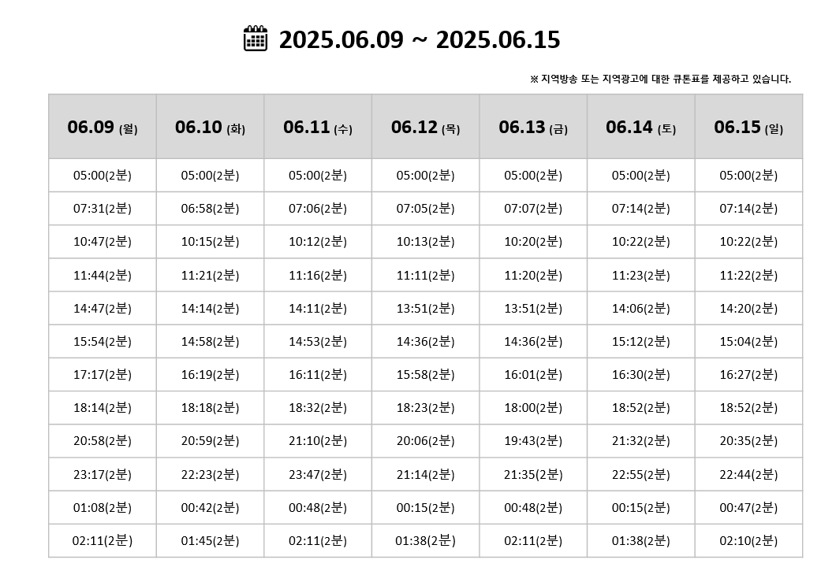Select the 06.14 (토) column header
Screen dimensions: 836x582
(640, 128)
